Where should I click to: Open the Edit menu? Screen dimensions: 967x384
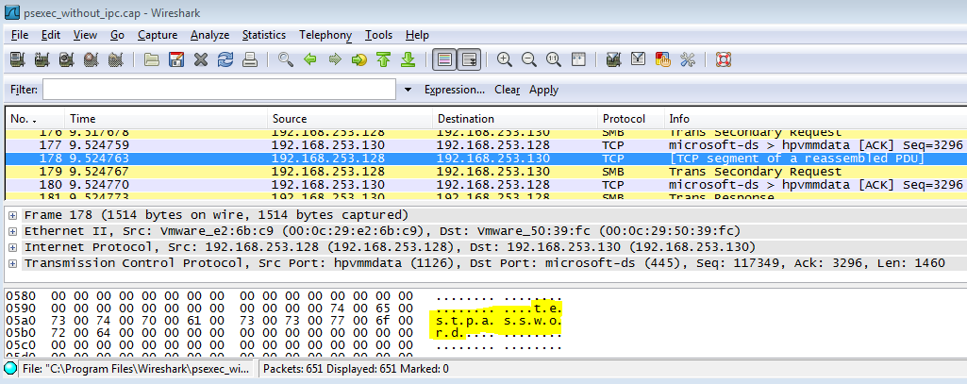pos(51,35)
